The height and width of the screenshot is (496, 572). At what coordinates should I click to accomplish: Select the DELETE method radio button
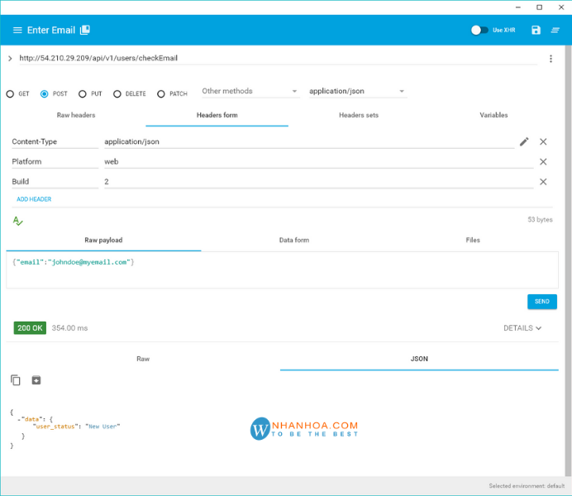click(x=117, y=93)
